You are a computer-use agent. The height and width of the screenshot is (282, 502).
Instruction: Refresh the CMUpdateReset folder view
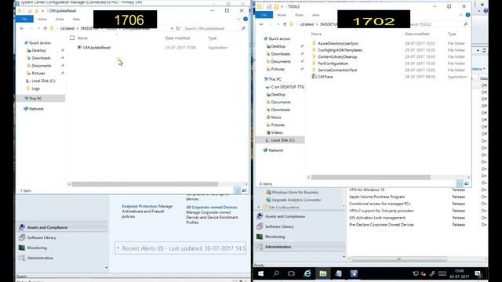click(178, 28)
